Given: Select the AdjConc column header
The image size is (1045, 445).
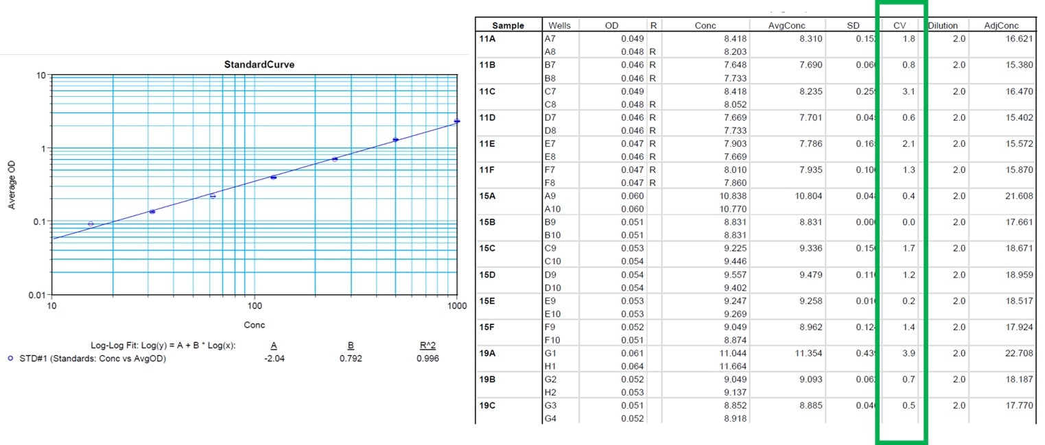Looking at the screenshot, I should pyautogui.click(x=1002, y=25).
